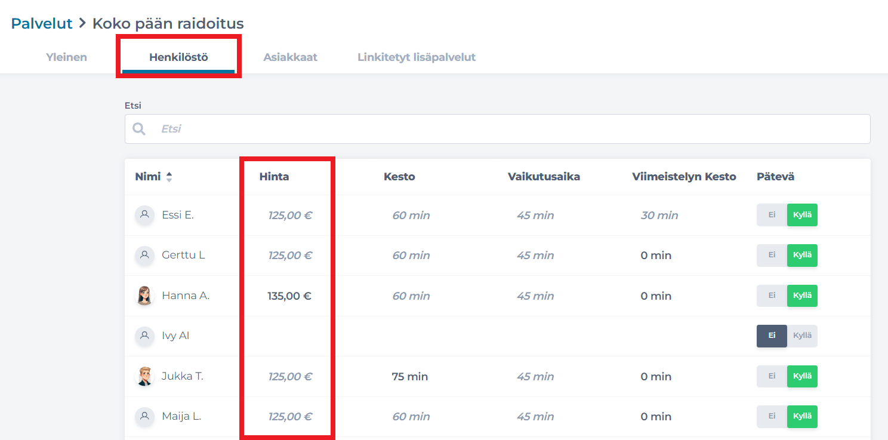This screenshot has width=888, height=440.
Task: Edit Maija L.'s price 125,00 €
Action: (x=290, y=417)
